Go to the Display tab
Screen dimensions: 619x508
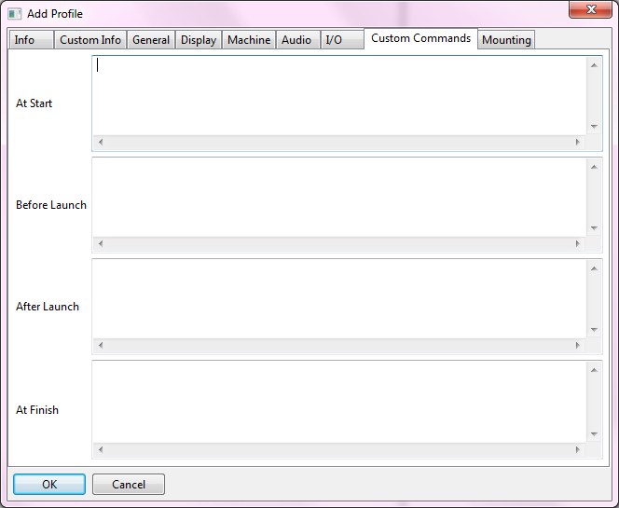pos(199,40)
